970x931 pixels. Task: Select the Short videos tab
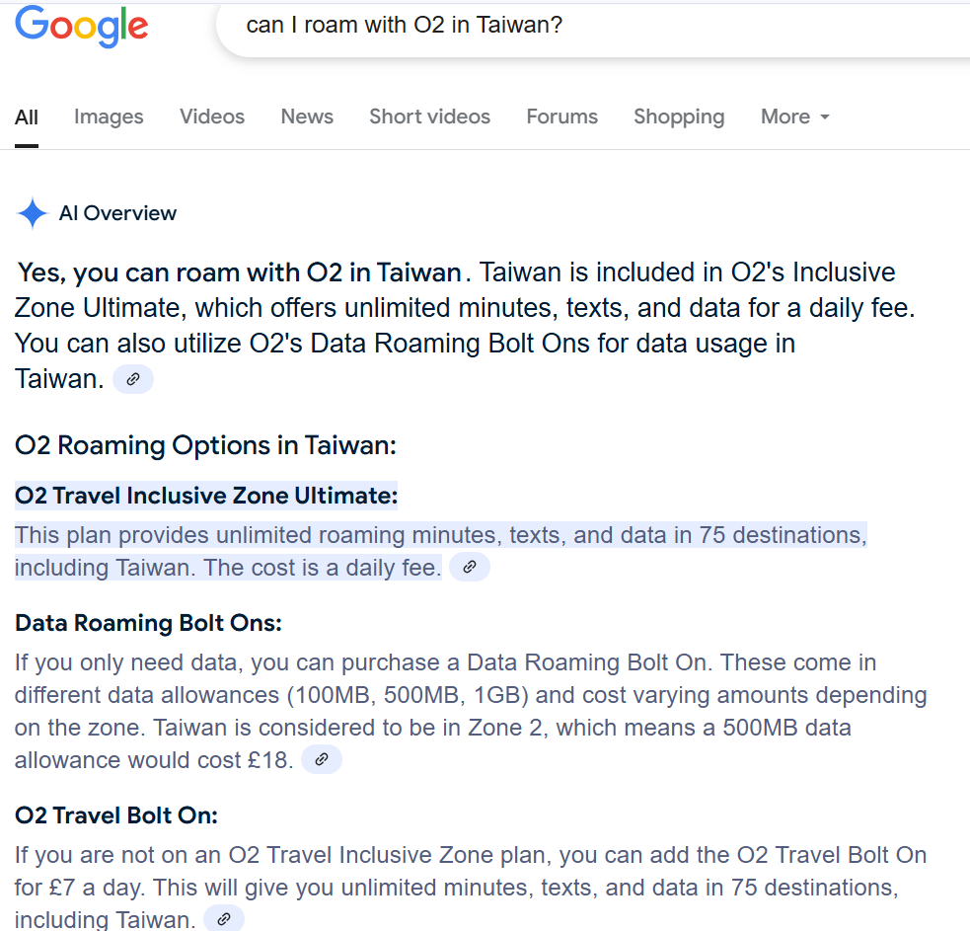(x=429, y=116)
